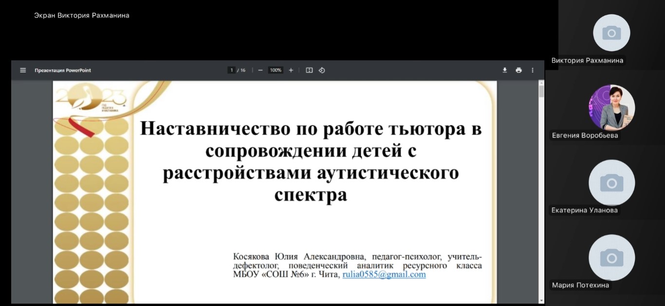The width and height of the screenshot is (665, 306).
Task: Select Мария Потехина's camera avatar
Action: tap(611, 257)
